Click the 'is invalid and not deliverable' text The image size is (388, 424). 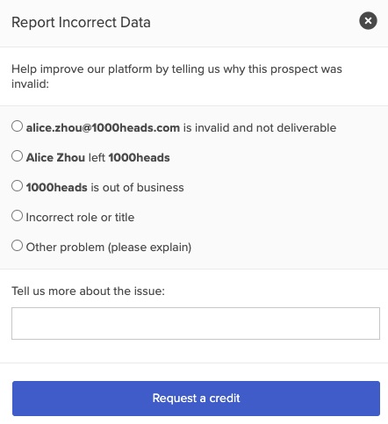[x=260, y=128]
